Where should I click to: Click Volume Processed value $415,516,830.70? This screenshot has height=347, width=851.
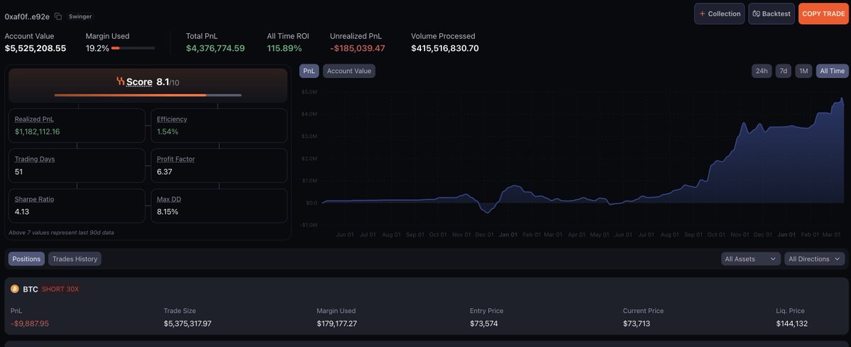tap(445, 48)
